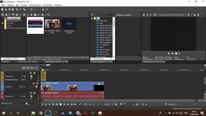This screenshot has width=206, height=116.
Task: Open preview quality dropdown 'Наилучшее'
Action: coord(172,15)
